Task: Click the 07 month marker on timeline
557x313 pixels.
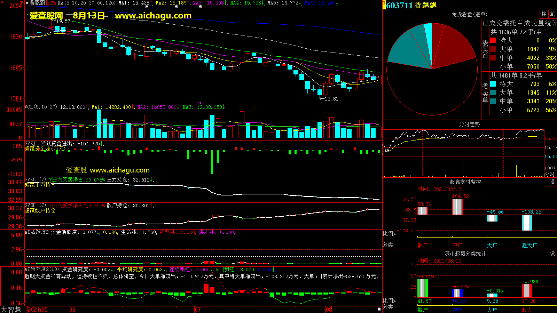Action: coord(198,310)
